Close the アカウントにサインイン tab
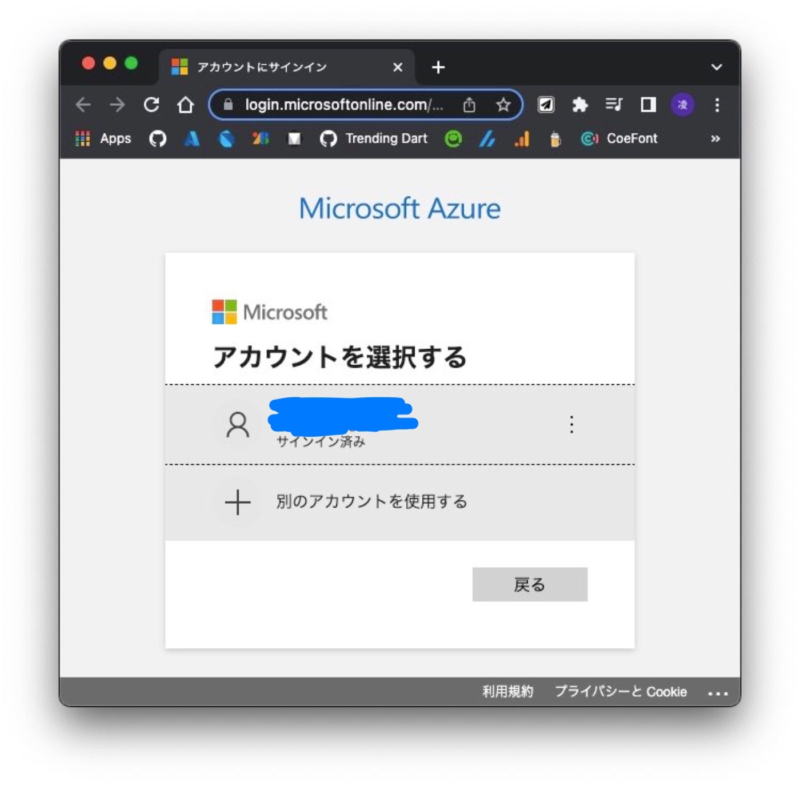 pyautogui.click(x=398, y=67)
